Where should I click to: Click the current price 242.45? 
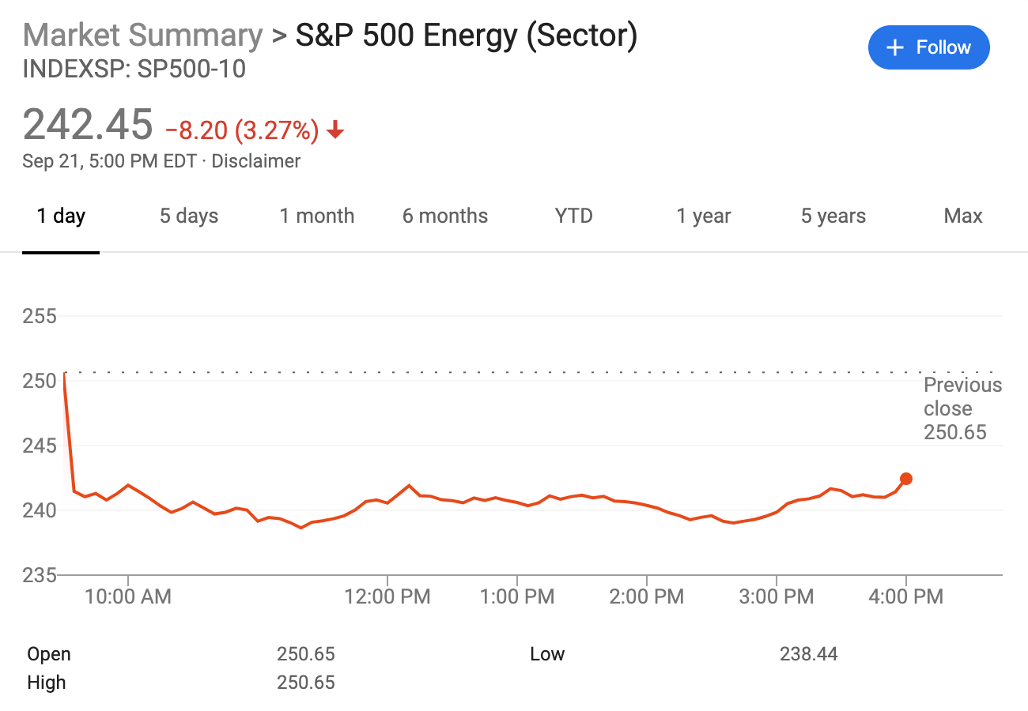[88, 126]
